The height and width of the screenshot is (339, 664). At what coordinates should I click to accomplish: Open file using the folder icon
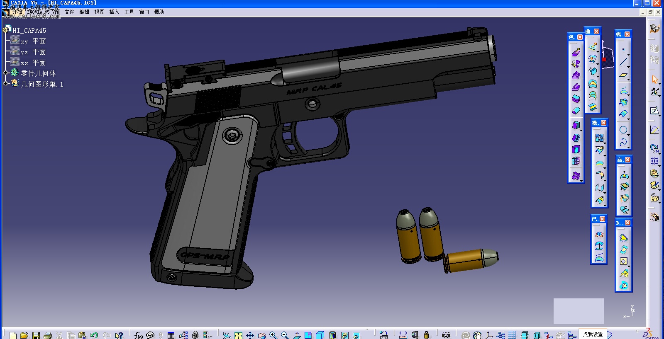coord(24,335)
